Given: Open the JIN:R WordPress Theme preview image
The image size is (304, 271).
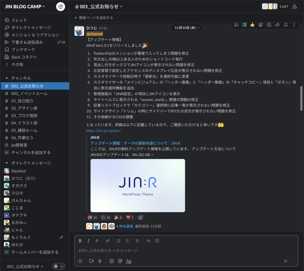Looking at the screenshot, I should [x=138, y=186].
